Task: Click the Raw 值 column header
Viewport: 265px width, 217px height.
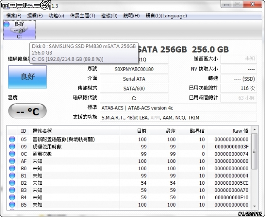Action: [229, 131]
